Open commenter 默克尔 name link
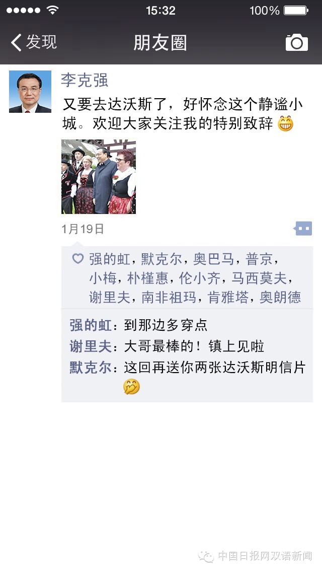 pos(91,368)
